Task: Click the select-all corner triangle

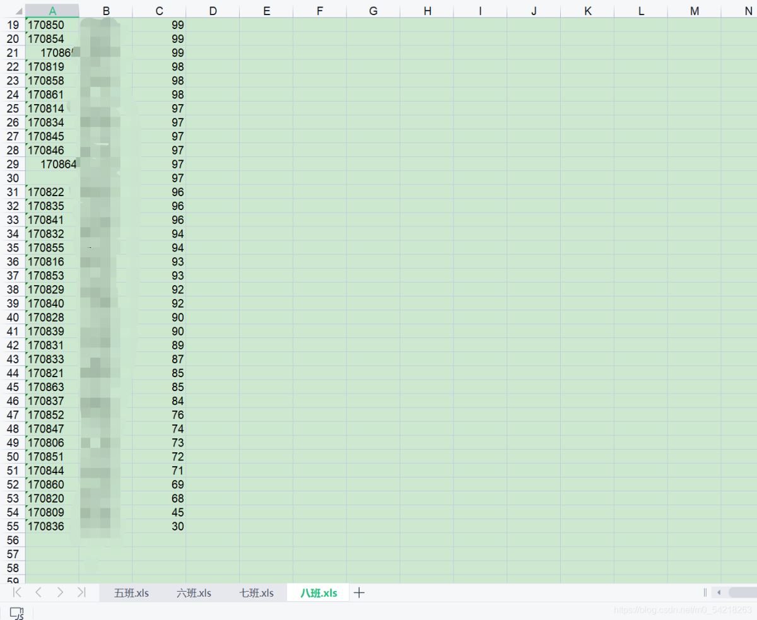Action: [19, 11]
